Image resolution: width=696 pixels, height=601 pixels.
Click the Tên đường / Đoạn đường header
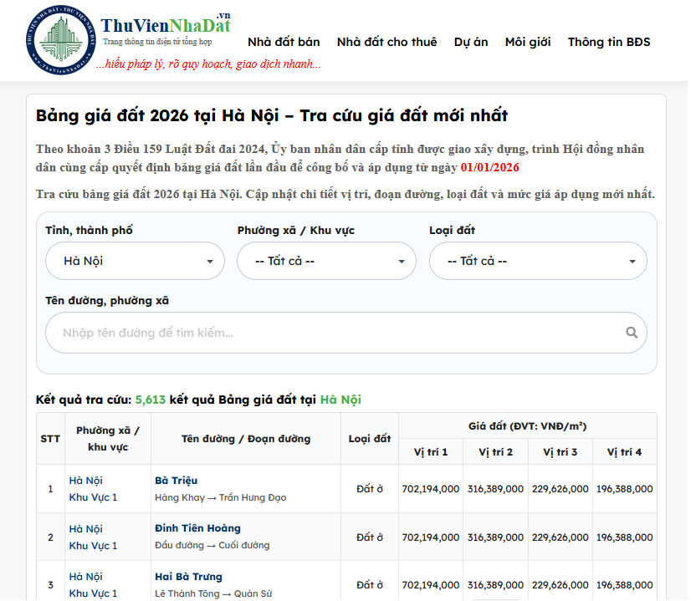pyautogui.click(x=245, y=439)
